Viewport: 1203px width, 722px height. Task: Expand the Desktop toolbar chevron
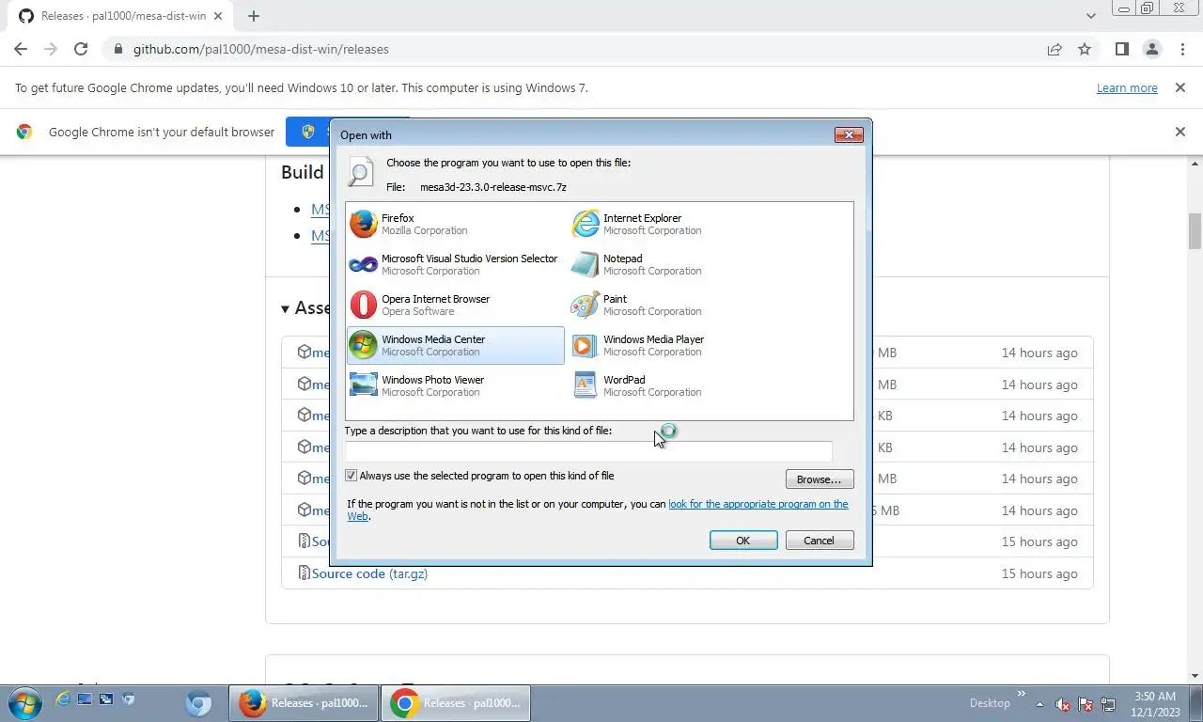pyautogui.click(x=1022, y=696)
